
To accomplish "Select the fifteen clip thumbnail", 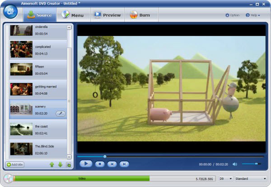I will pos(21,69).
